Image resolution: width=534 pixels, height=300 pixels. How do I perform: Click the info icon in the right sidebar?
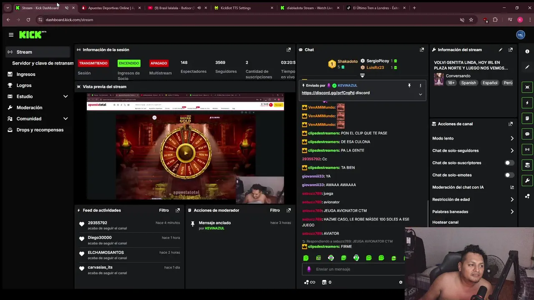tap(527, 51)
